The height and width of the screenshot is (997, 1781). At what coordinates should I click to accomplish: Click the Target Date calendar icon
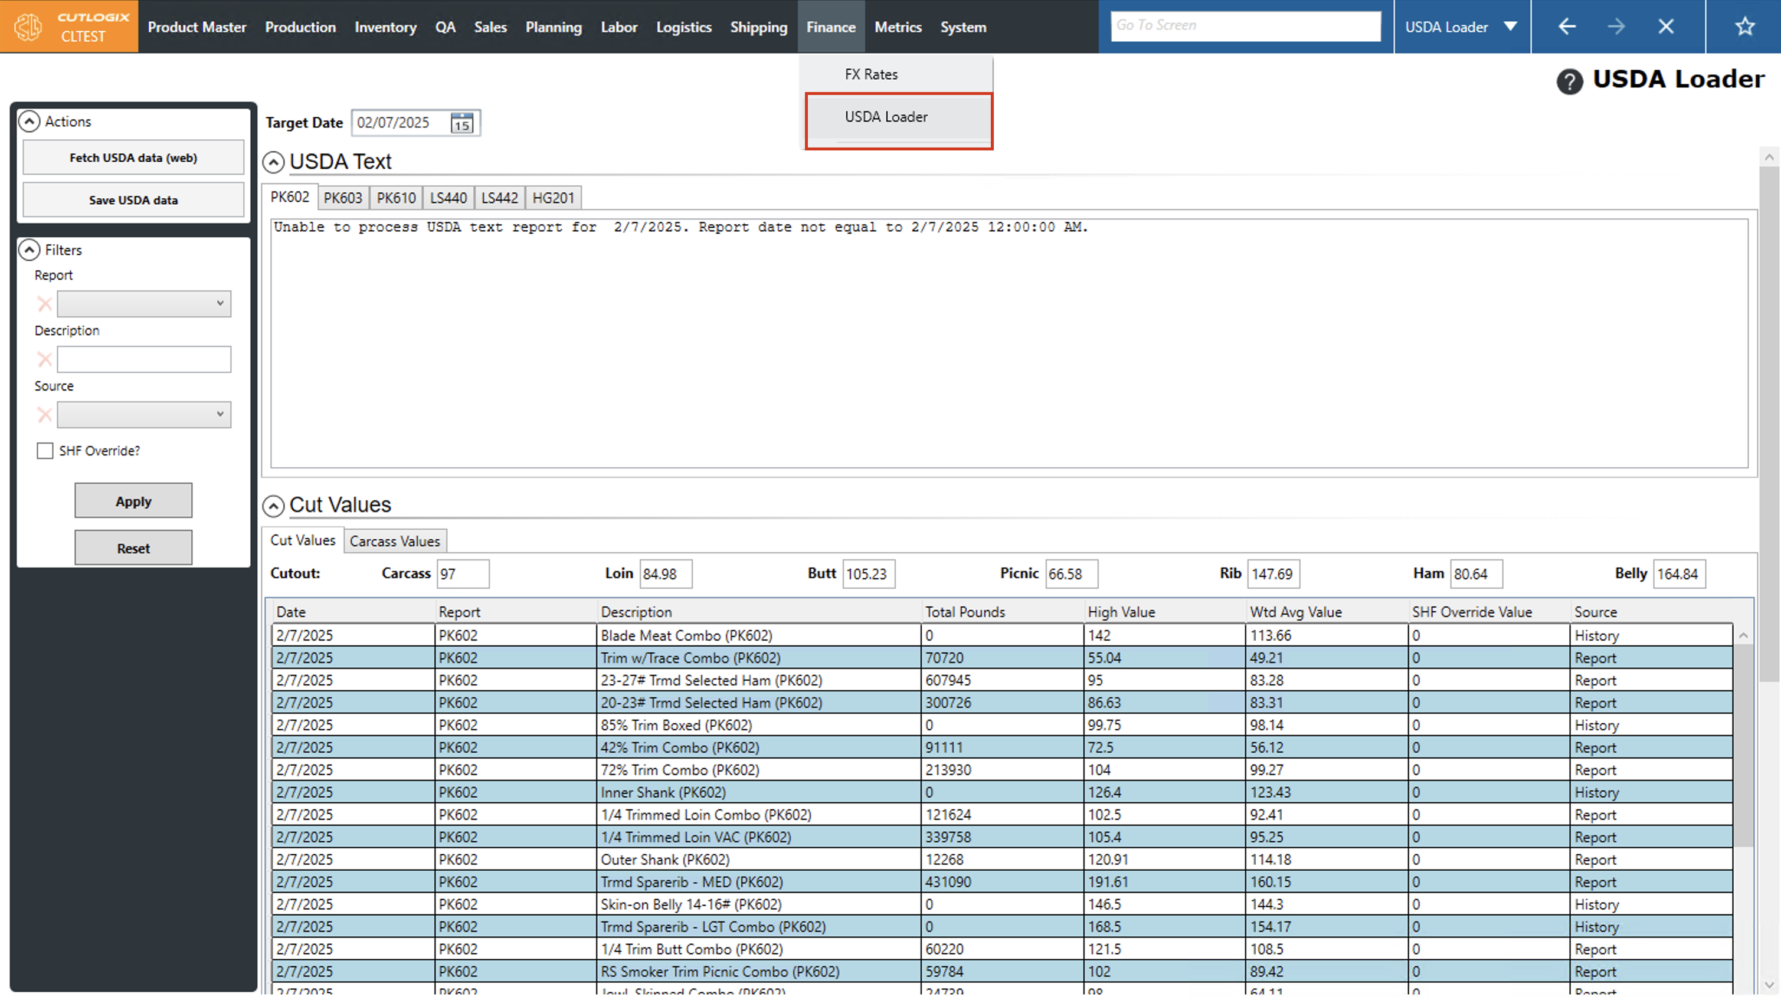462,123
